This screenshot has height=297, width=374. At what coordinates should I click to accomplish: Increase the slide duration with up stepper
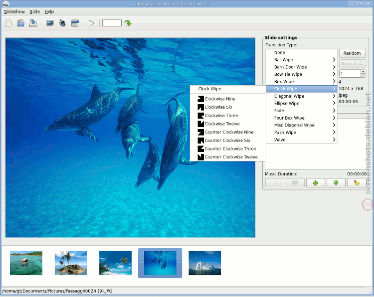[x=363, y=72]
